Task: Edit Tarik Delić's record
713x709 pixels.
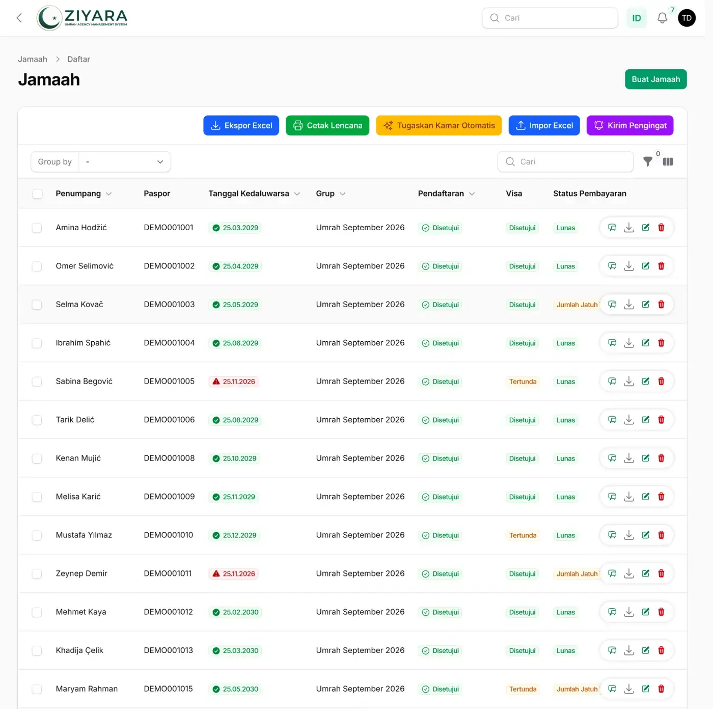Action: (645, 420)
